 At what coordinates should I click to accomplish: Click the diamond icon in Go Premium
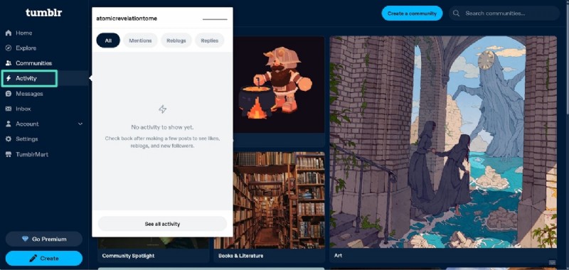25,239
